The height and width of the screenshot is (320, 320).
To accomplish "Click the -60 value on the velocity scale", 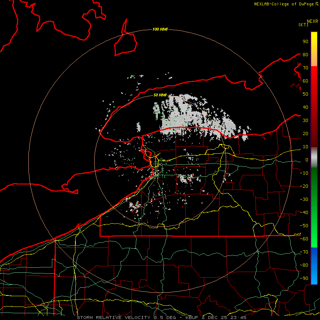I will (304, 239).
